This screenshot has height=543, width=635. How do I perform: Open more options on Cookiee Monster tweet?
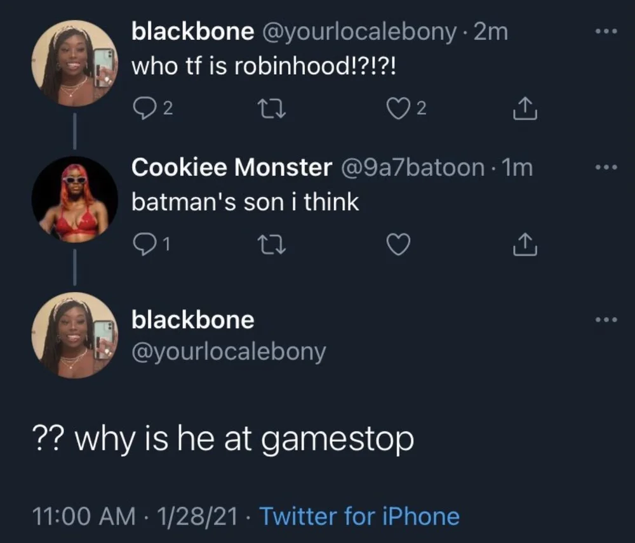click(x=606, y=167)
